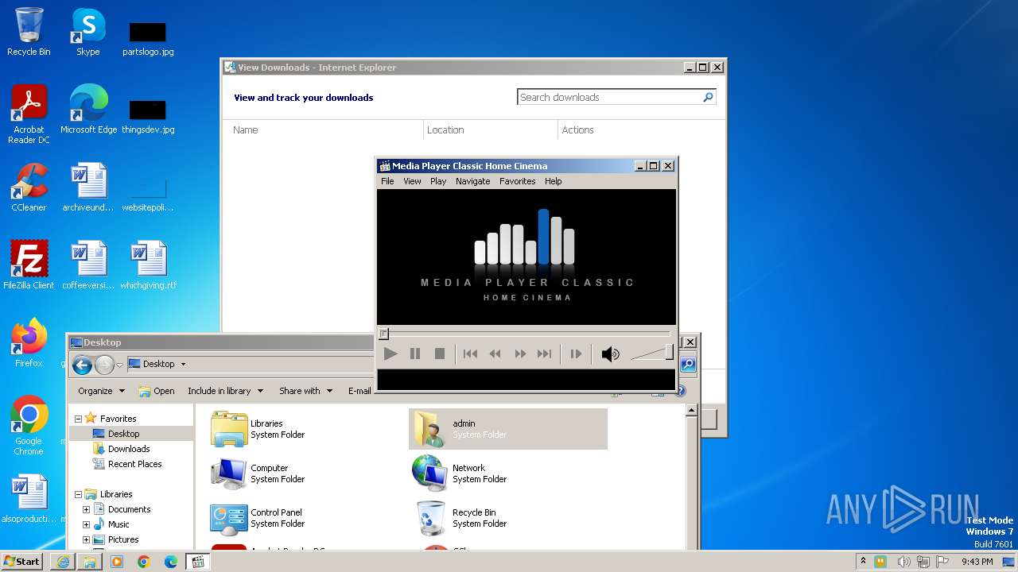The height and width of the screenshot is (572, 1018).
Task: Open the File menu in Media Player Classic
Action: [387, 181]
